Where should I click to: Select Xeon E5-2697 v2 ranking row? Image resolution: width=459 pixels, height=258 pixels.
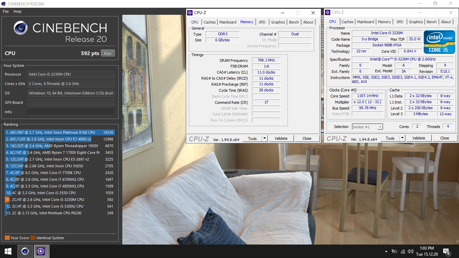tap(60, 159)
